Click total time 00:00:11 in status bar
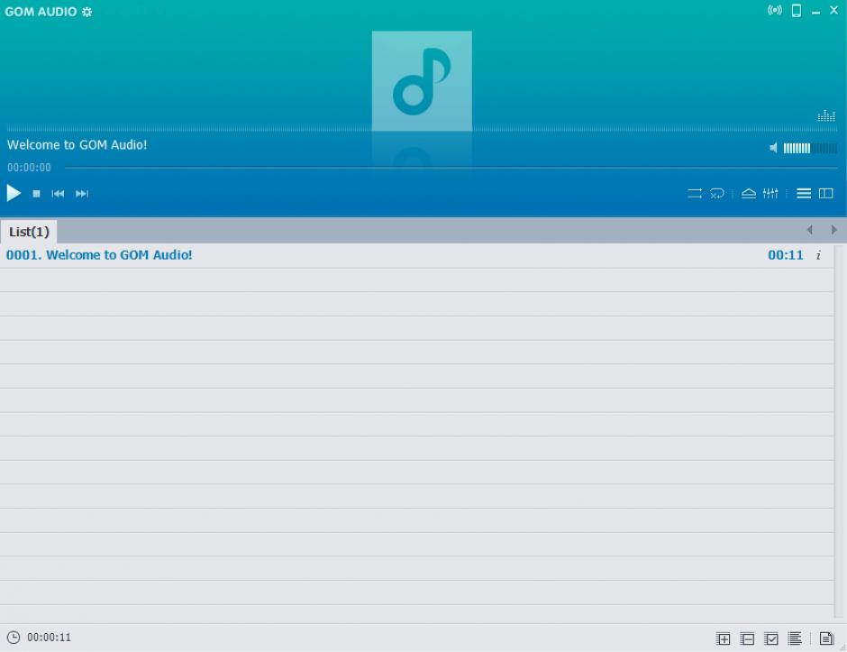The width and height of the screenshot is (847, 652). tap(50, 638)
